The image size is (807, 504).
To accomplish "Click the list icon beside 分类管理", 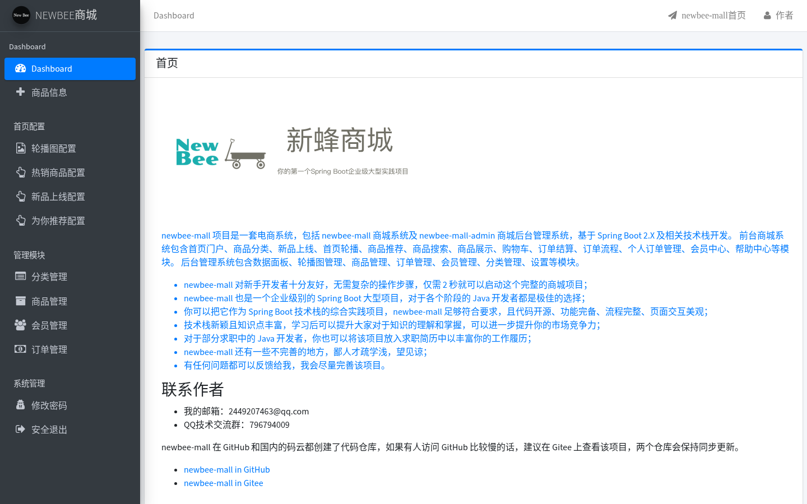I will pyautogui.click(x=21, y=276).
